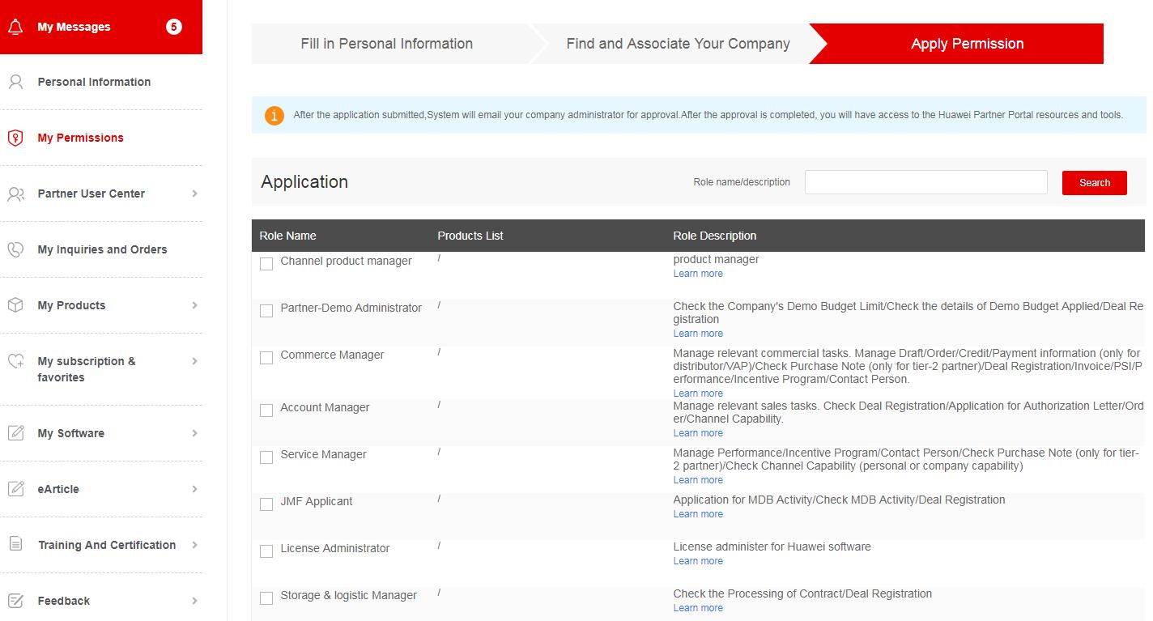Click the bell icon beside My Messages
The width and height of the screenshot is (1153, 621).
click(x=15, y=27)
